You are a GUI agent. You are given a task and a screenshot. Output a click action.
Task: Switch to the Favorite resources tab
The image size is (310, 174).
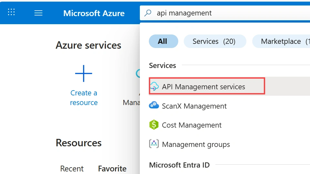pos(112,169)
